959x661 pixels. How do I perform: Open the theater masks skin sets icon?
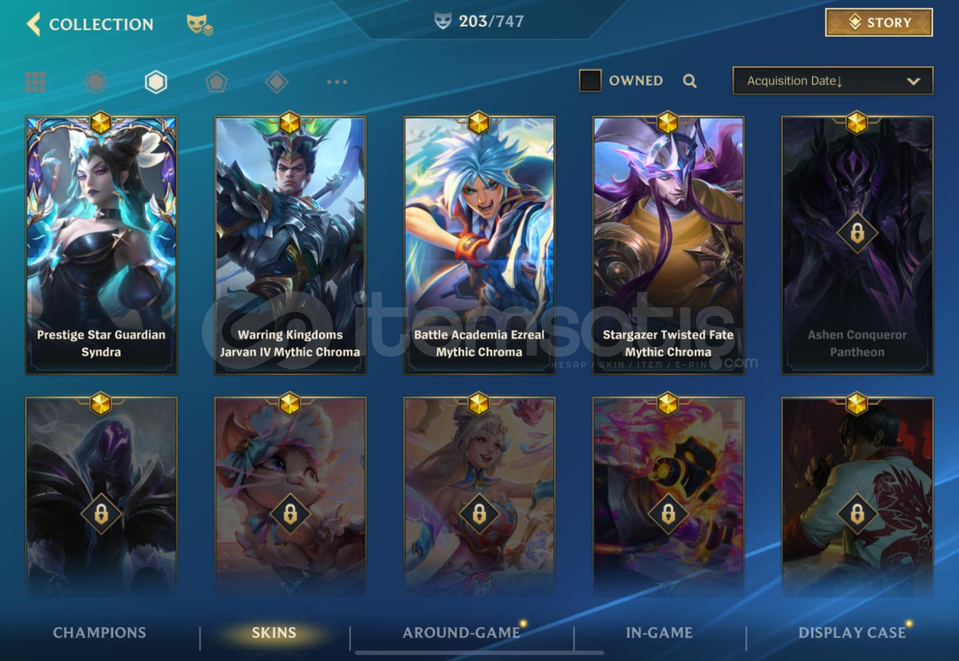click(200, 24)
